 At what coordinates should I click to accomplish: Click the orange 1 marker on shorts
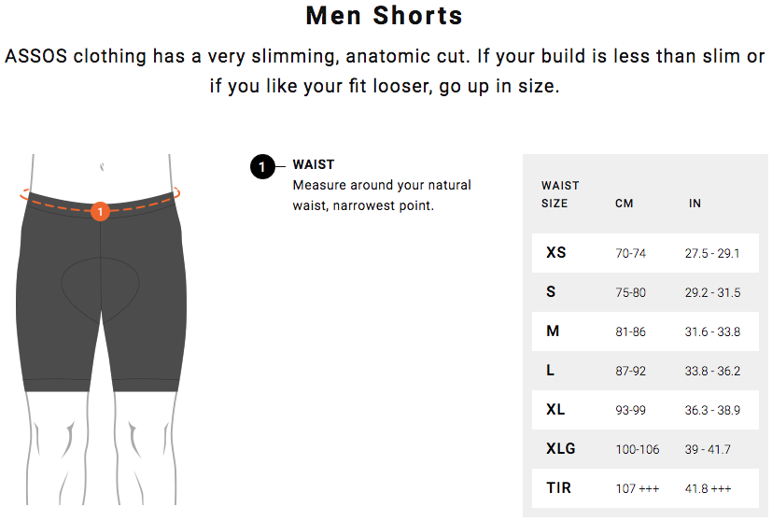pos(100,212)
